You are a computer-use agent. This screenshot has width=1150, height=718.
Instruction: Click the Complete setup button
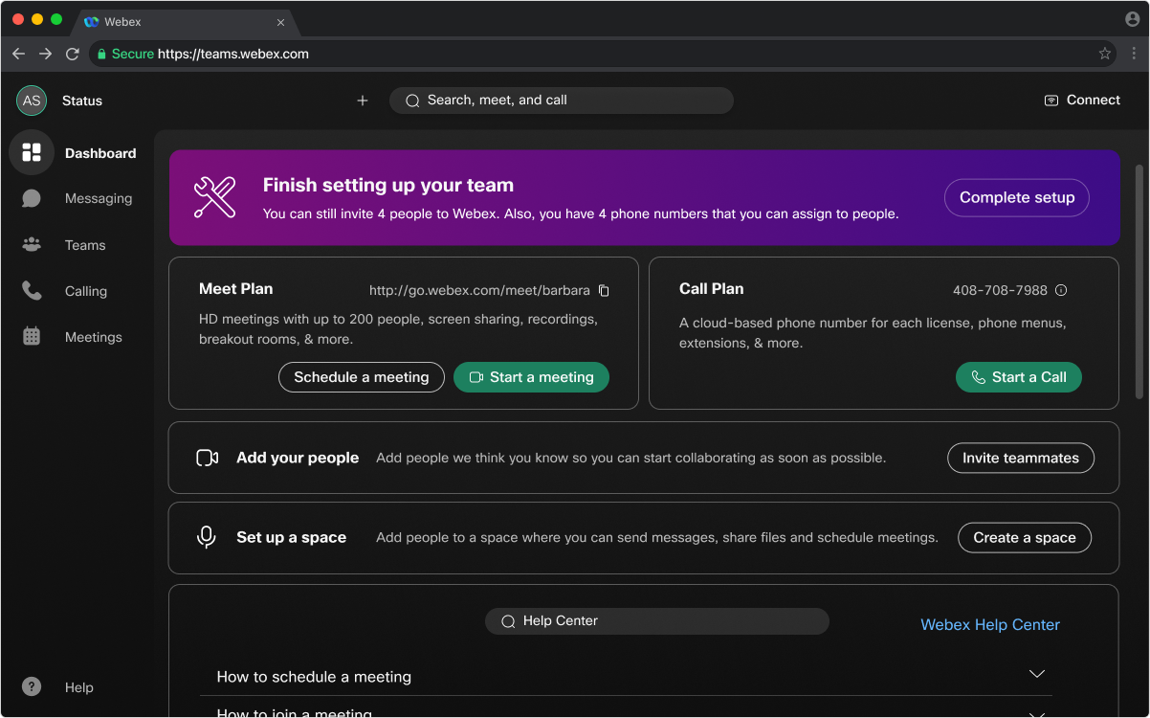[x=1017, y=197]
